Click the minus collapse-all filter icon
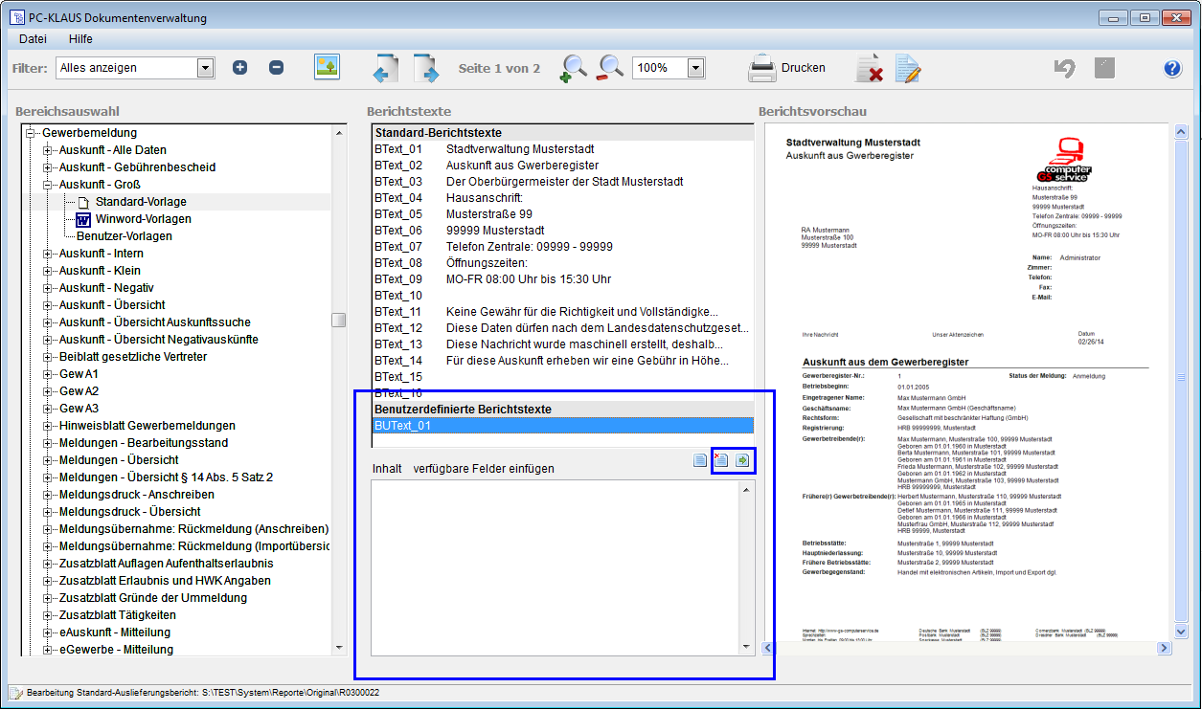1202x710 pixels. point(276,68)
